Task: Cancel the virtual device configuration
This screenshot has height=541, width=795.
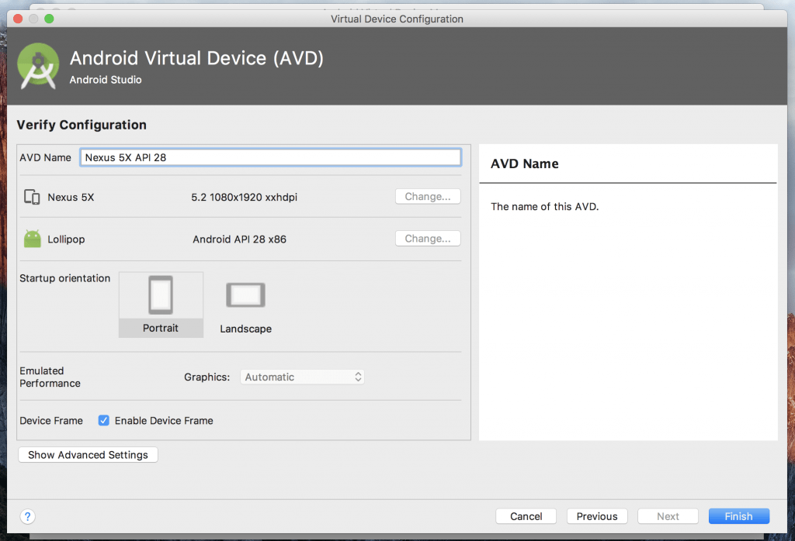Action: [x=526, y=516]
